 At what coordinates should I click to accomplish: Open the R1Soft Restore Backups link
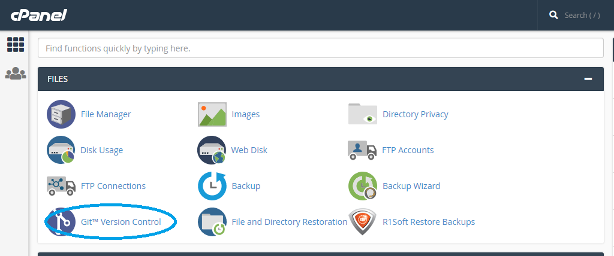[429, 222]
